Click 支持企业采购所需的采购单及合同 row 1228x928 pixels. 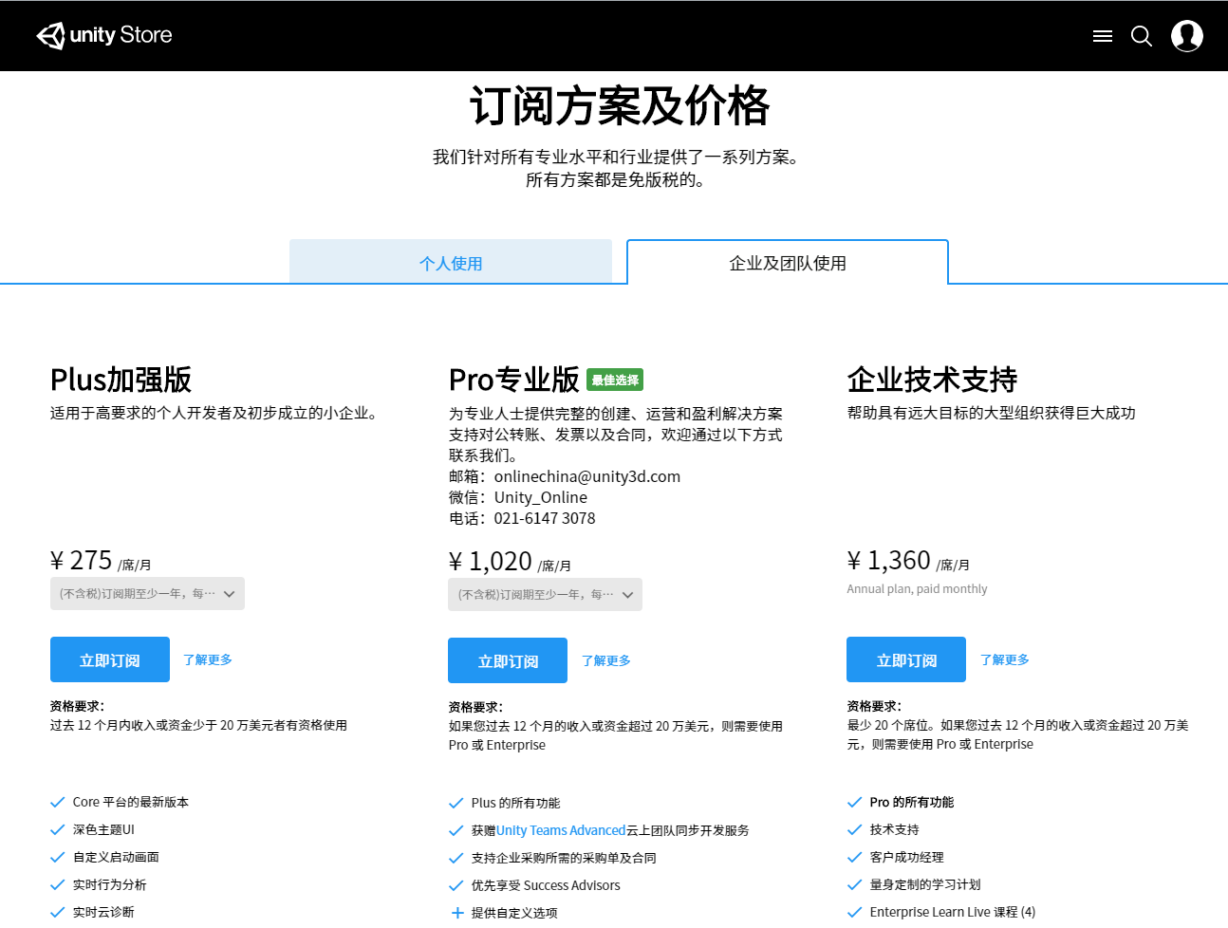(x=552, y=859)
